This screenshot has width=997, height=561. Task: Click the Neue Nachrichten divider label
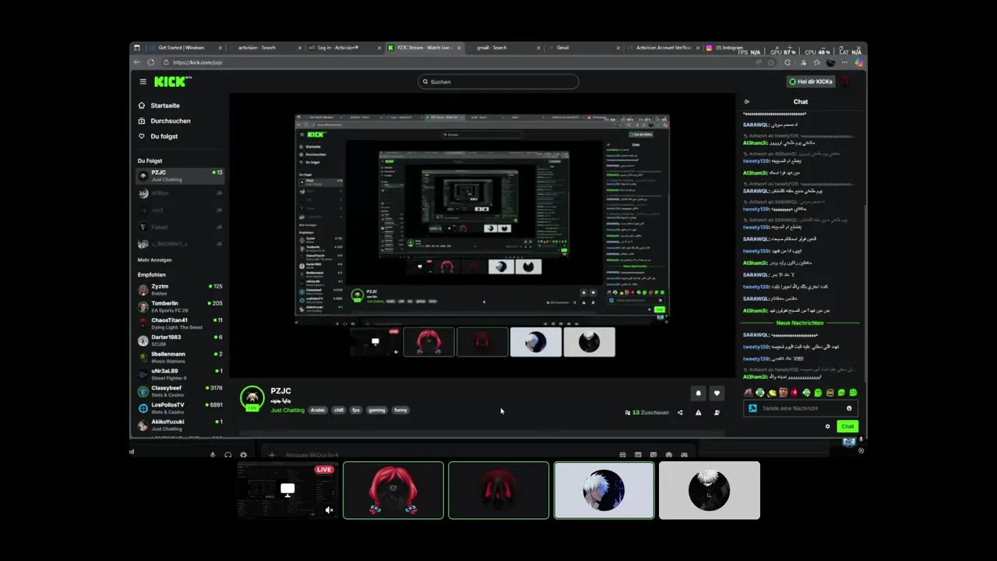(x=800, y=323)
